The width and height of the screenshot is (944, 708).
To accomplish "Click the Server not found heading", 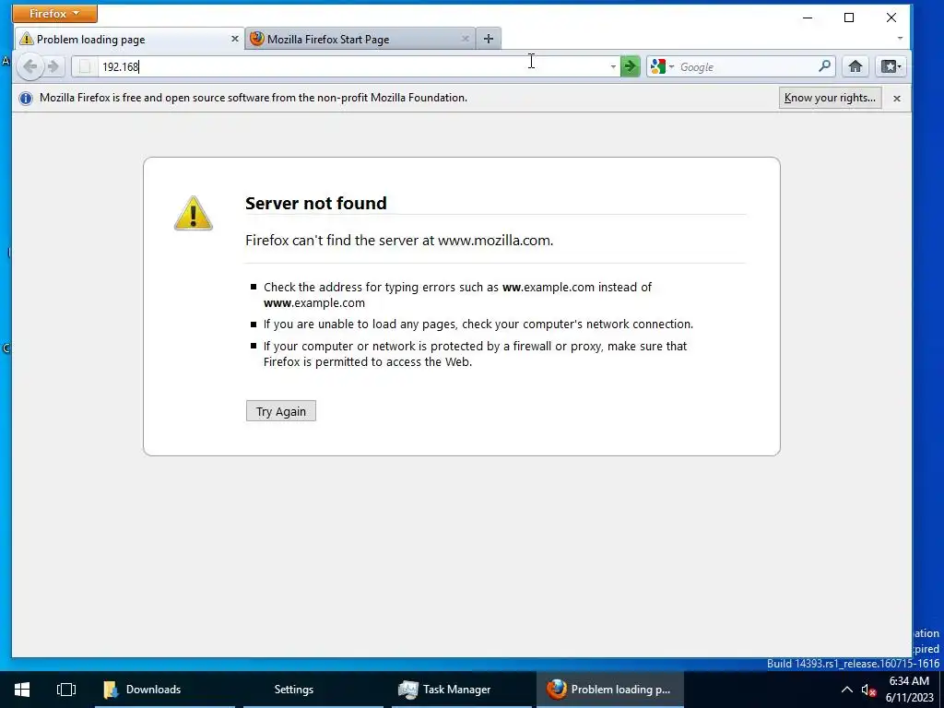I will click(316, 203).
